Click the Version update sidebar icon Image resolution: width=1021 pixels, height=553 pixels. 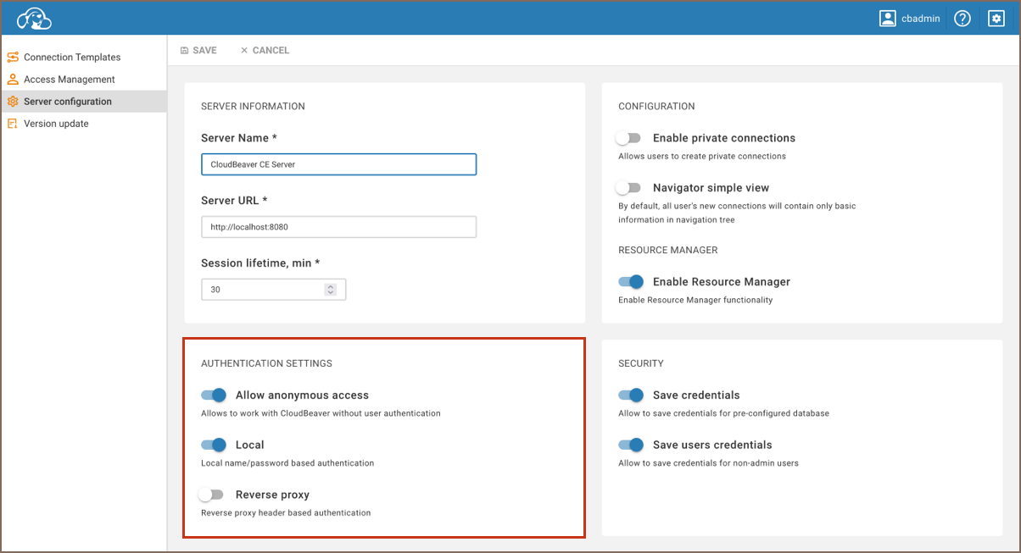[13, 124]
